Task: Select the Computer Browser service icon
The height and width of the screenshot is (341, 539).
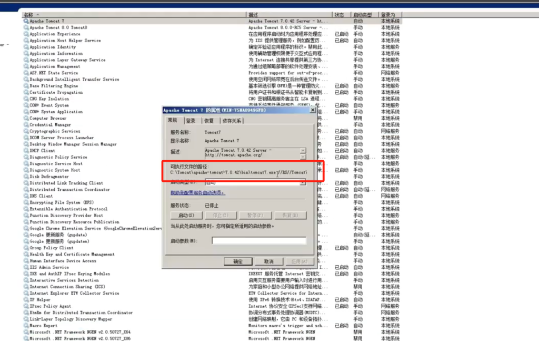Action: tap(26, 119)
